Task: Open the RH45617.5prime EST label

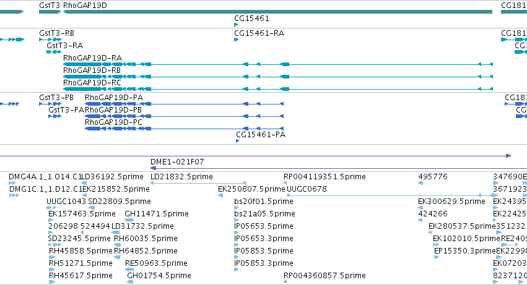Action: [81, 276]
